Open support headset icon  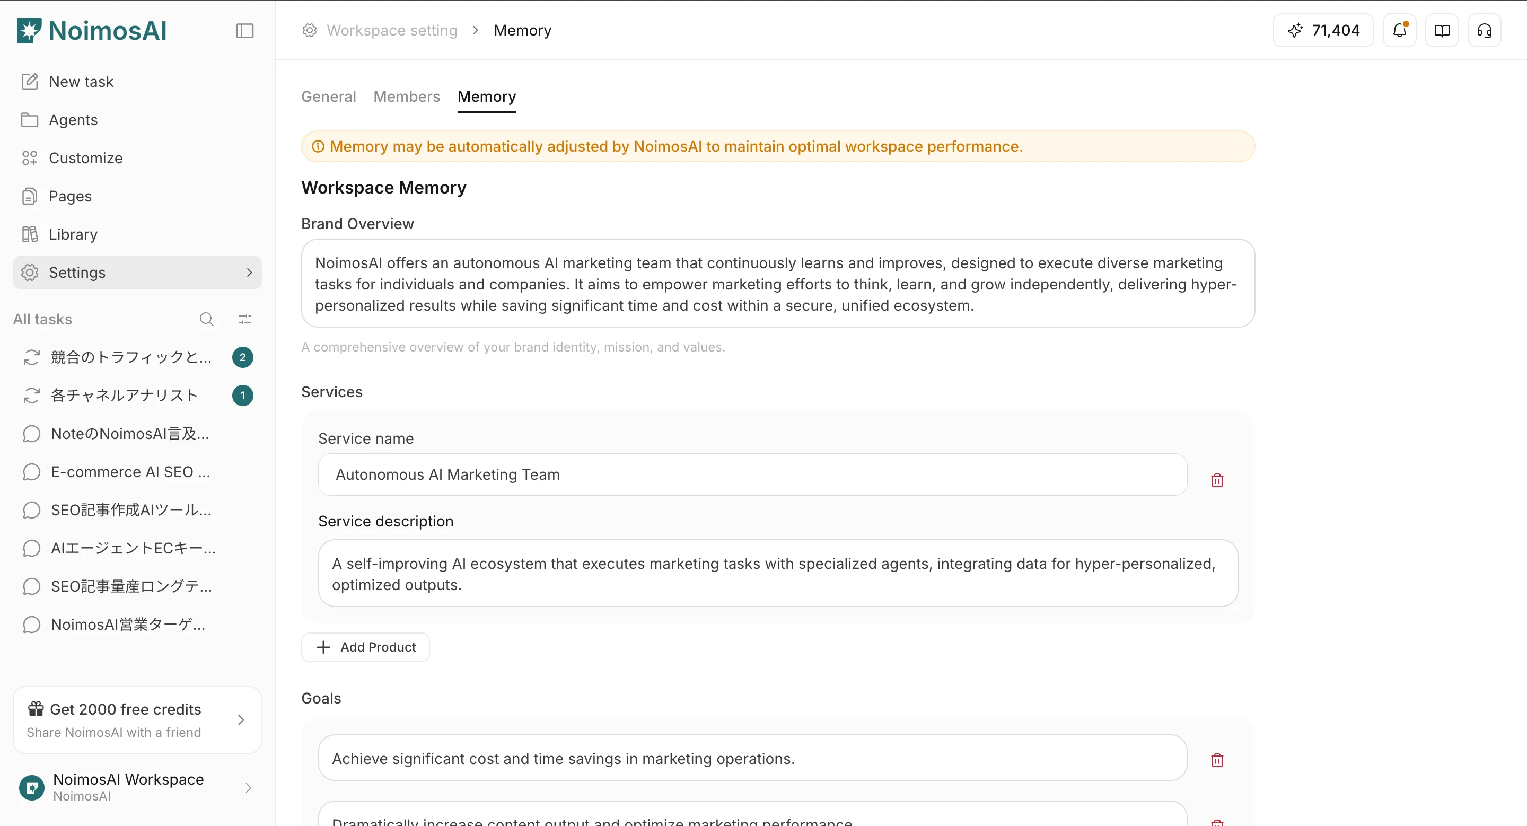pos(1485,30)
